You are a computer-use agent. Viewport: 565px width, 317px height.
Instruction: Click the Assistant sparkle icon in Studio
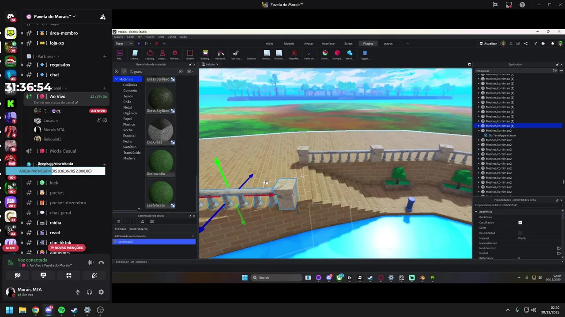[536, 44]
